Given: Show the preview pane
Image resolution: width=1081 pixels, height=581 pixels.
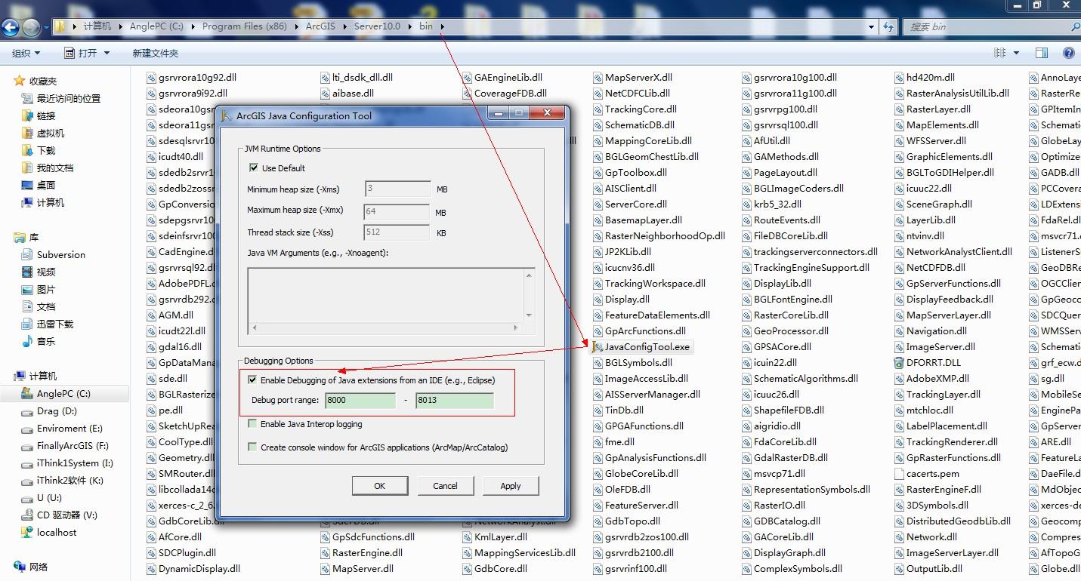Looking at the screenshot, I should 1042,53.
